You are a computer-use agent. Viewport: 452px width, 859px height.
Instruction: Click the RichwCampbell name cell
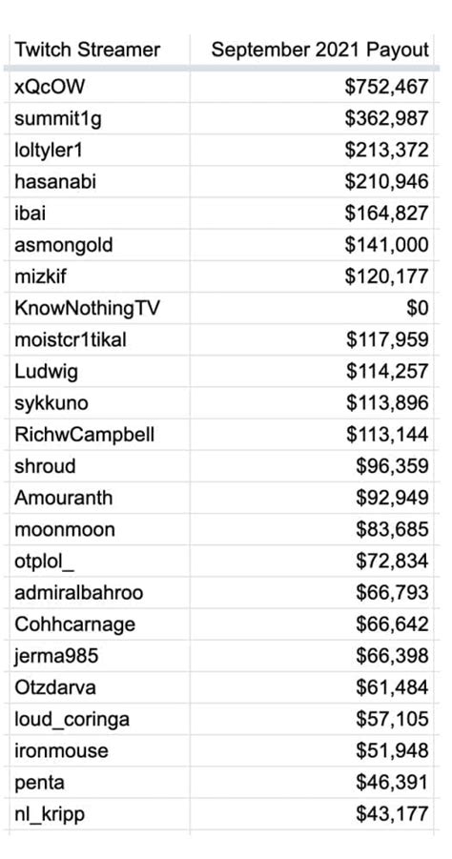point(100,435)
